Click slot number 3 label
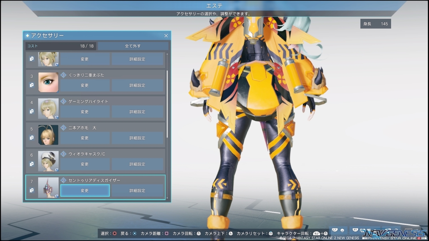This screenshot has height=241, width=429. [31, 76]
